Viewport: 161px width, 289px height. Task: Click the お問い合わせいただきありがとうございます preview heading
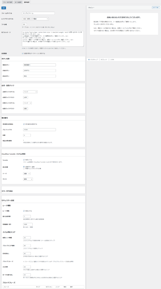tap(124, 17)
